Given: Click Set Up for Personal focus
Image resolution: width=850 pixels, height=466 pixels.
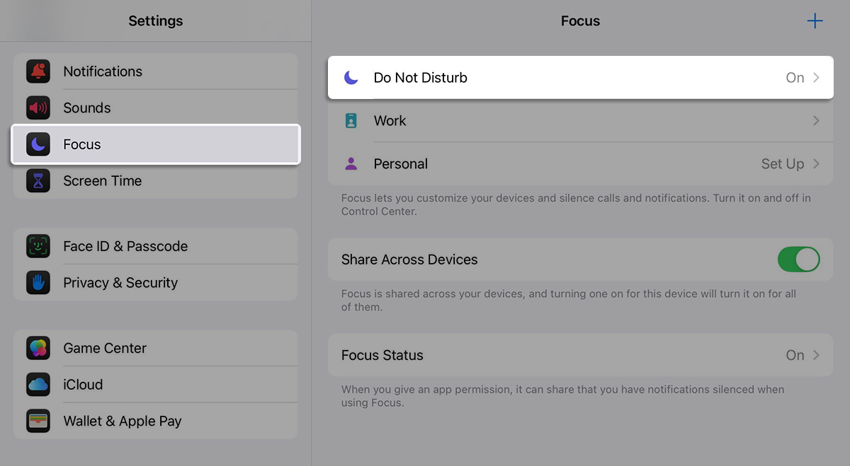Looking at the screenshot, I should coord(782,164).
